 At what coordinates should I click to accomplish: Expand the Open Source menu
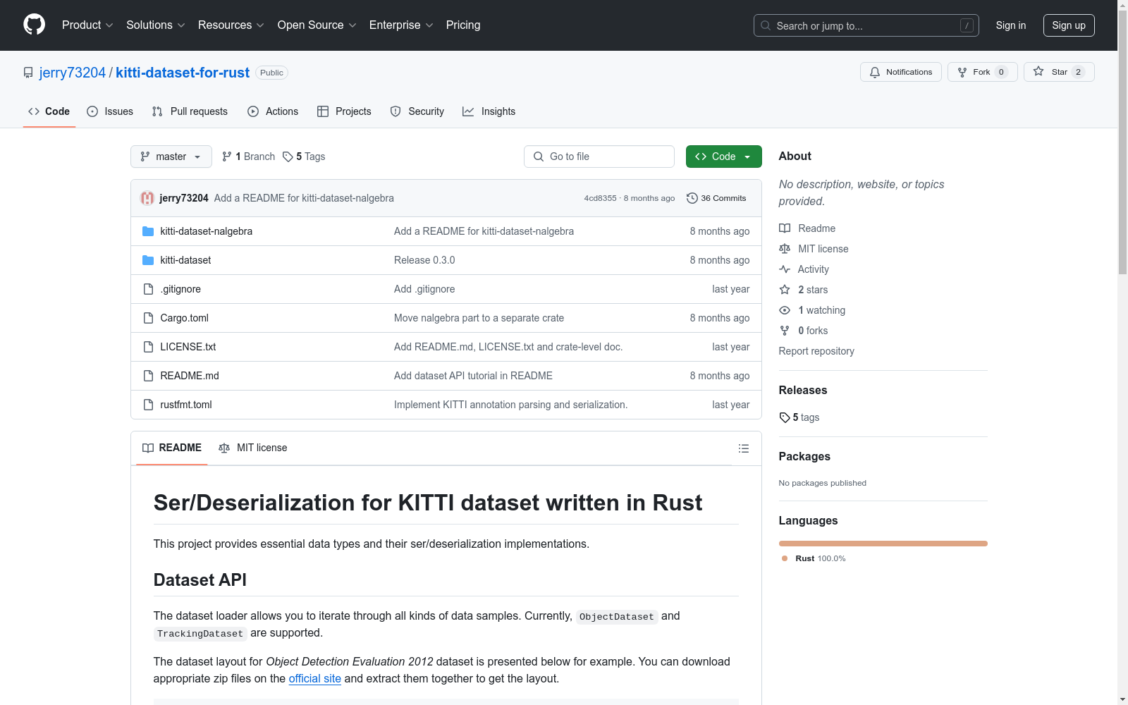[317, 25]
